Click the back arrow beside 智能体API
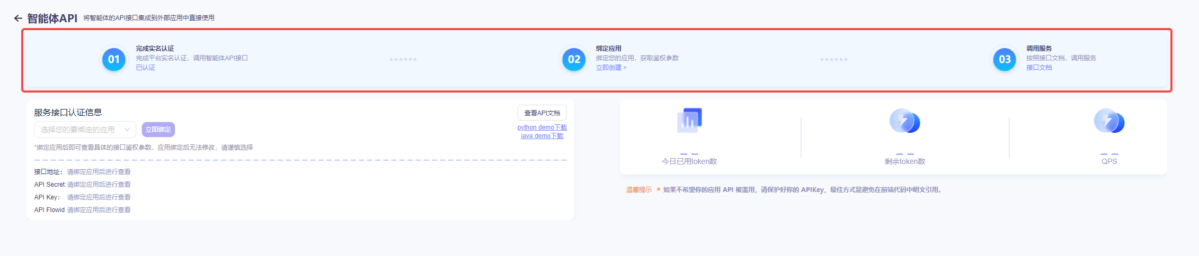 pos(18,19)
